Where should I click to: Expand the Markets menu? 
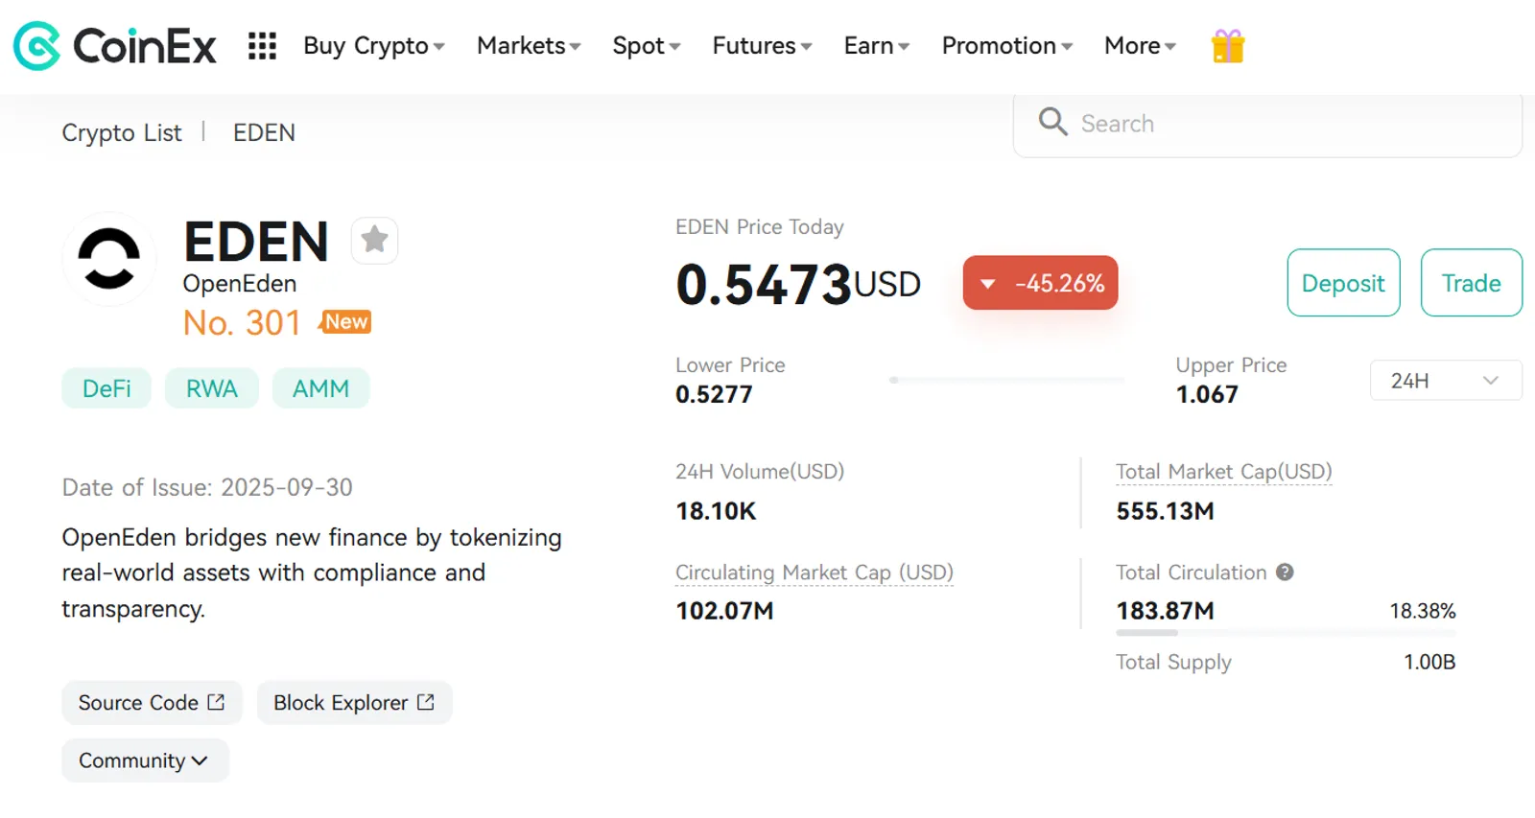point(529,45)
